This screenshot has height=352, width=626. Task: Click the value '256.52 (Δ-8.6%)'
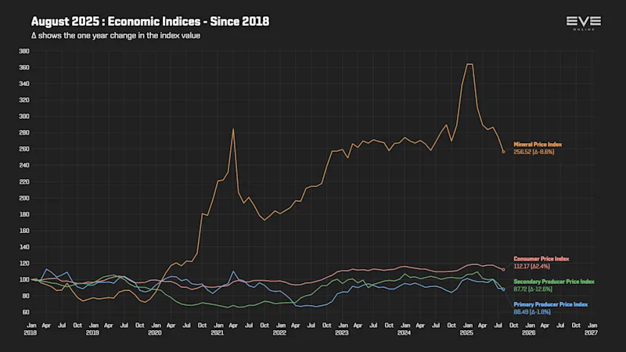coord(534,152)
